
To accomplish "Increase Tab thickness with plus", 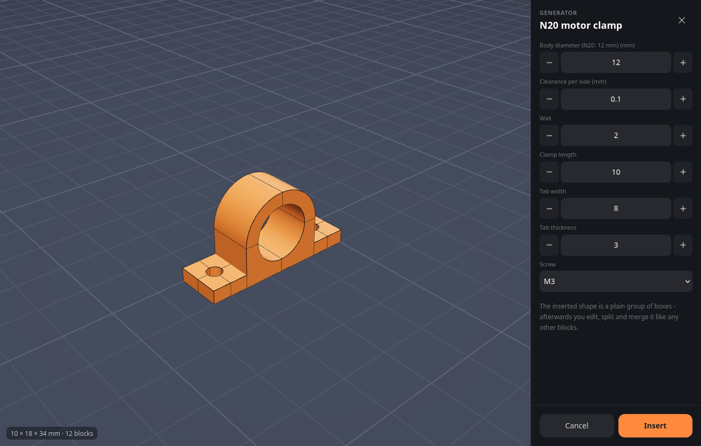I will (x=683, y=245).
